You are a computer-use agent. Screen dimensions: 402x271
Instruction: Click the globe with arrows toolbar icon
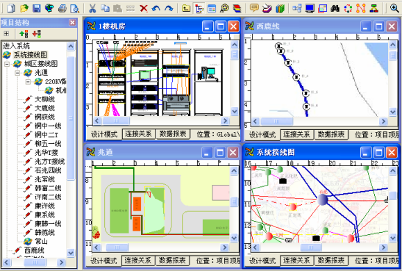(49, 8)
